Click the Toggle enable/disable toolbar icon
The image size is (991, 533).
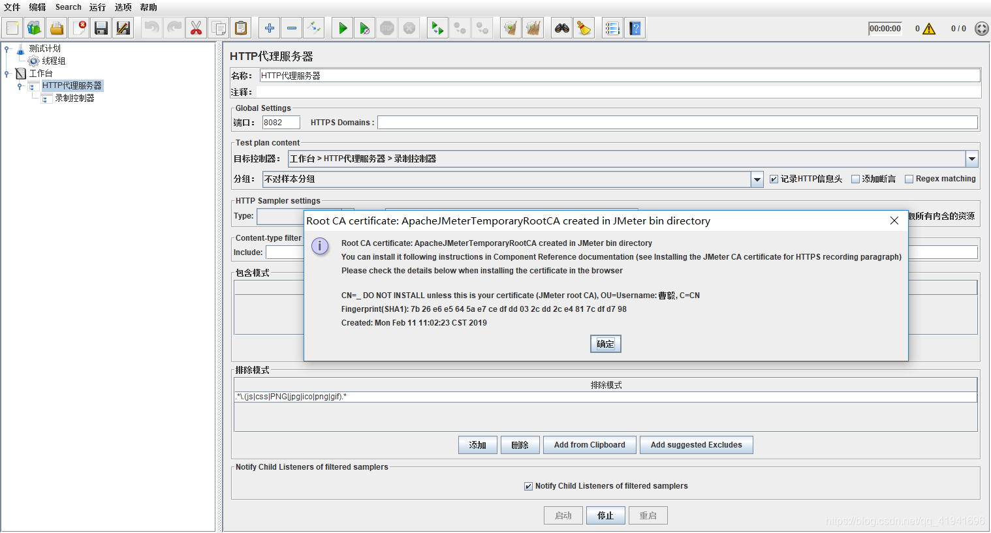click(314, 28)
